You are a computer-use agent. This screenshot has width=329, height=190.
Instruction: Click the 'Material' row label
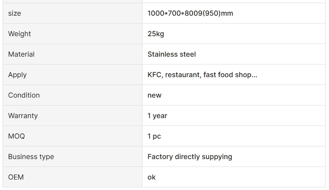click(21, 54)
